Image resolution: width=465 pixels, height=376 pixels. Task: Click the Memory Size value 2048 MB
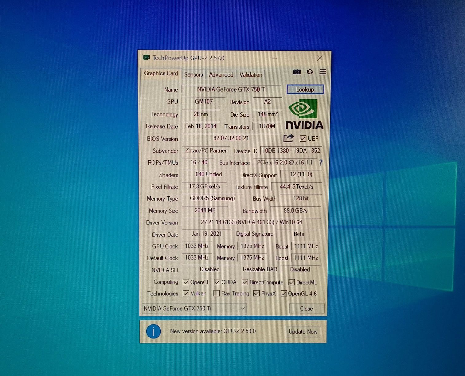(x=205, y=210)
